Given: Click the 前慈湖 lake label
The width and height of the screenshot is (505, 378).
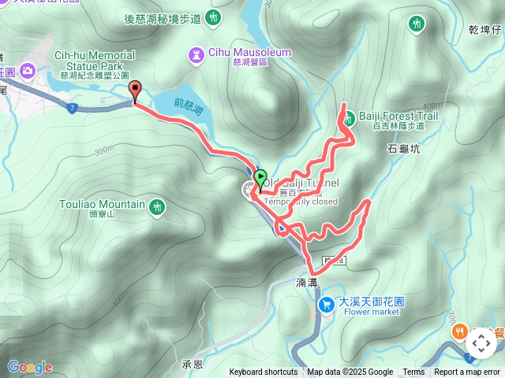Looking at the screenshot, I should (x=189, y=106).
